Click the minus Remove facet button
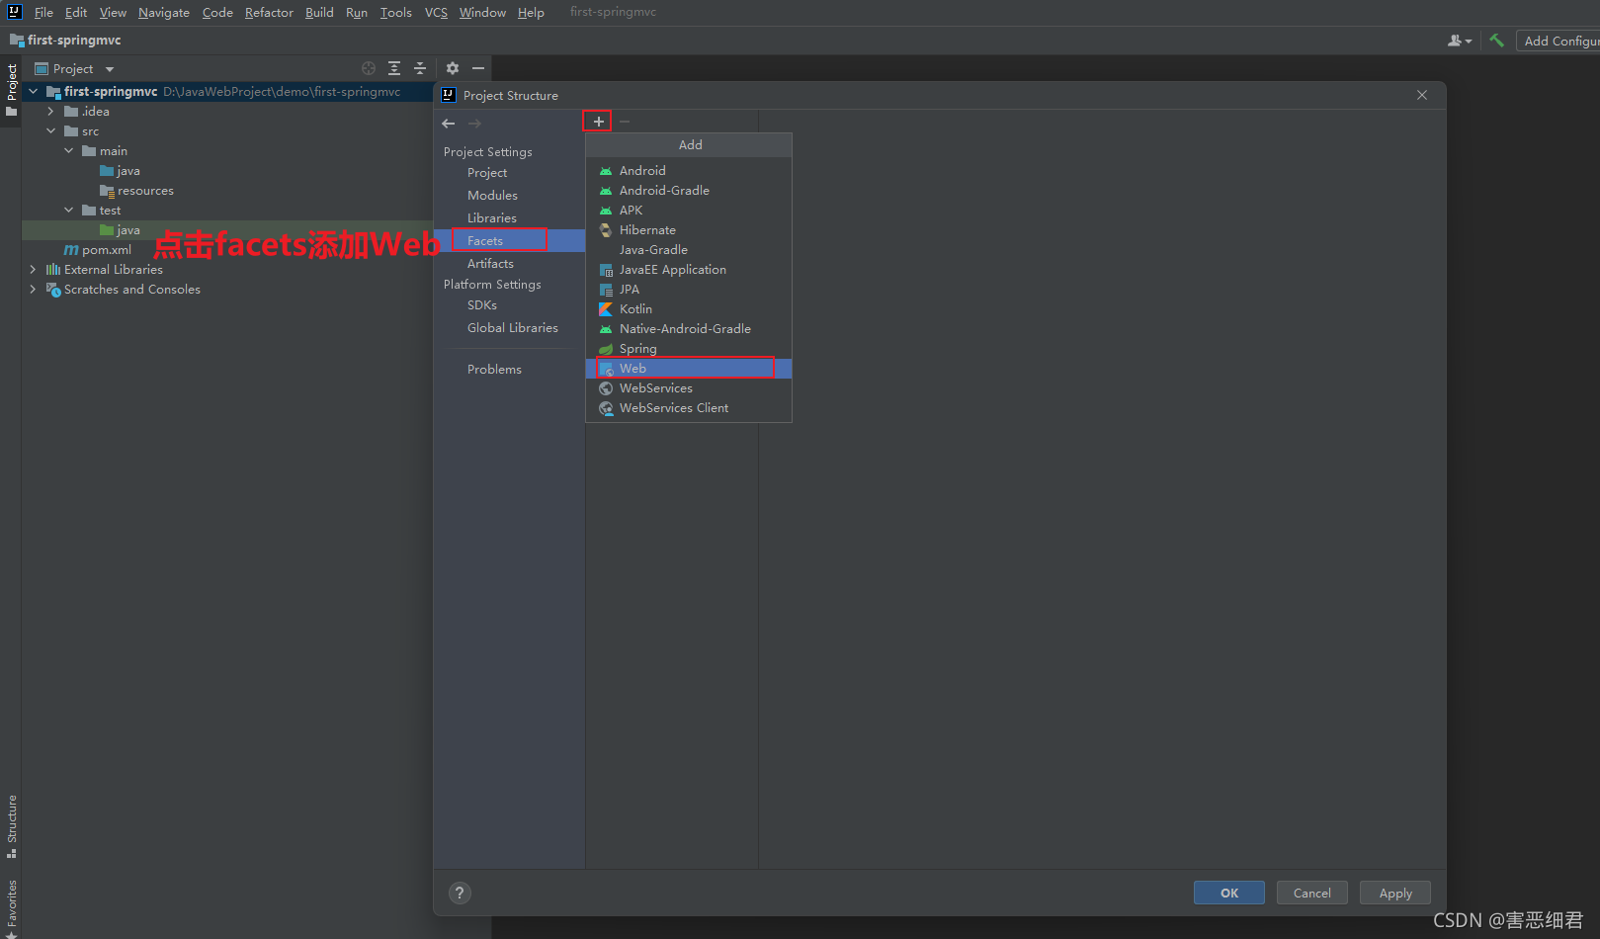 pos(625,122)
